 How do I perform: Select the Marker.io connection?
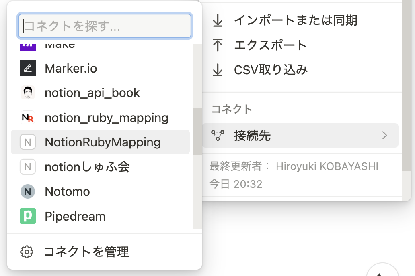tap(100, 68)
